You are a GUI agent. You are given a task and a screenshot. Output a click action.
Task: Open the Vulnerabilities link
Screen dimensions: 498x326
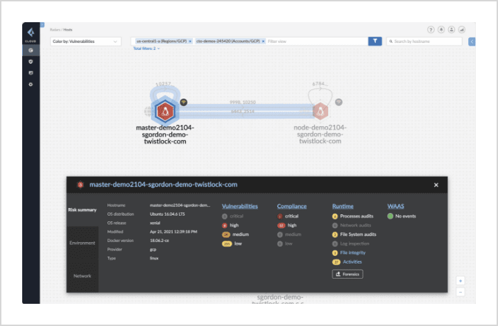[240, 206]
